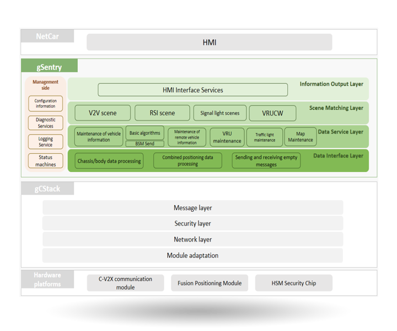Viewport: 397px width, 331px height.
Task: Click the Data Service Layer label
Action: [341, 132]
